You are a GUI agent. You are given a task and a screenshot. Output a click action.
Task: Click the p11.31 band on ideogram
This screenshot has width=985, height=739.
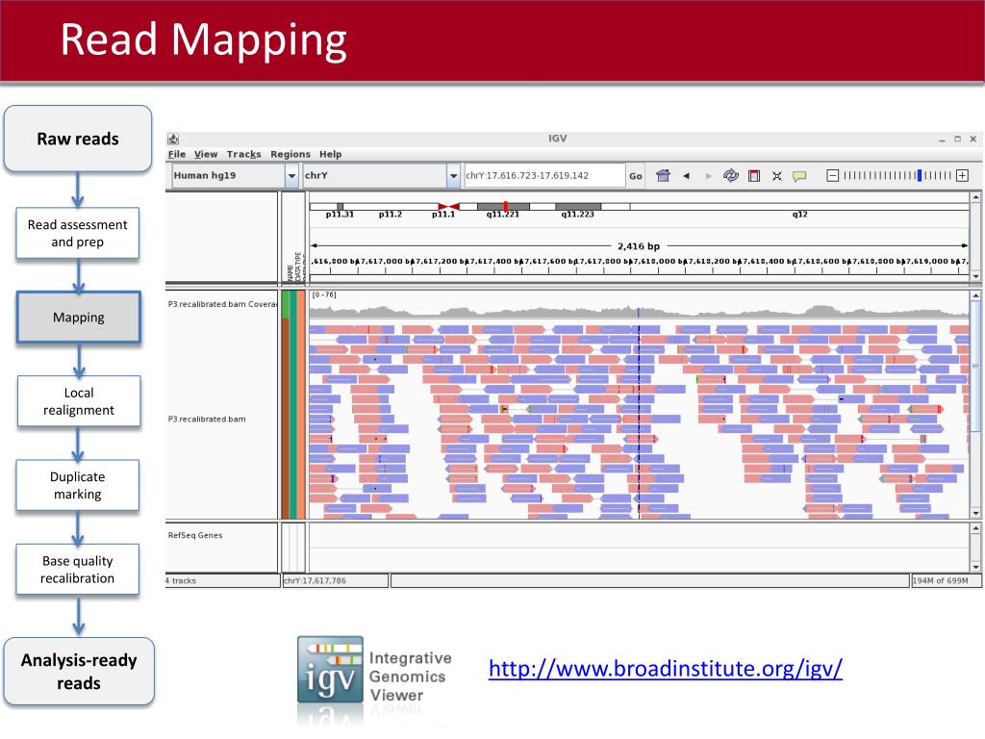pos(340,206)
